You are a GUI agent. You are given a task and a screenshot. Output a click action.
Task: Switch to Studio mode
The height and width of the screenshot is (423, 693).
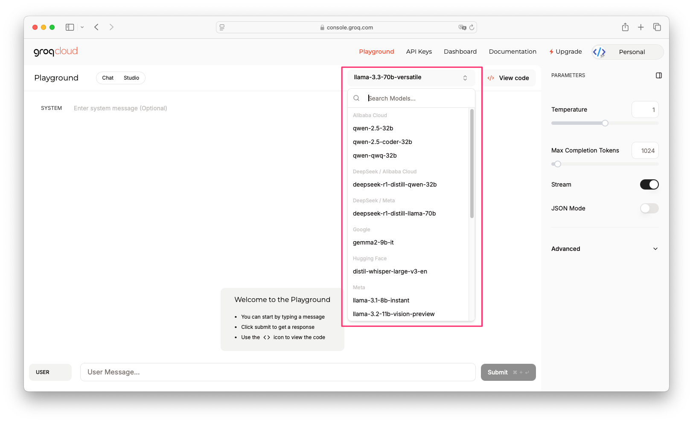point(131,78)
